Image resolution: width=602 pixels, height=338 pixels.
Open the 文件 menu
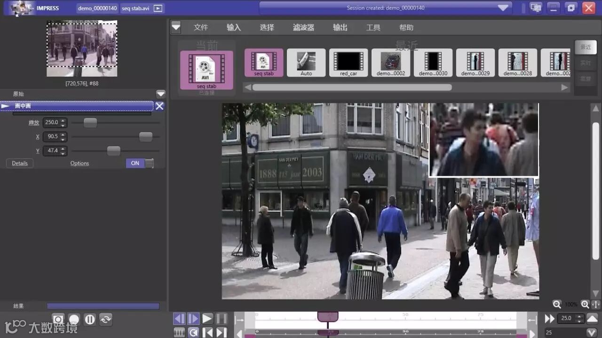click(x=201, y=27)
